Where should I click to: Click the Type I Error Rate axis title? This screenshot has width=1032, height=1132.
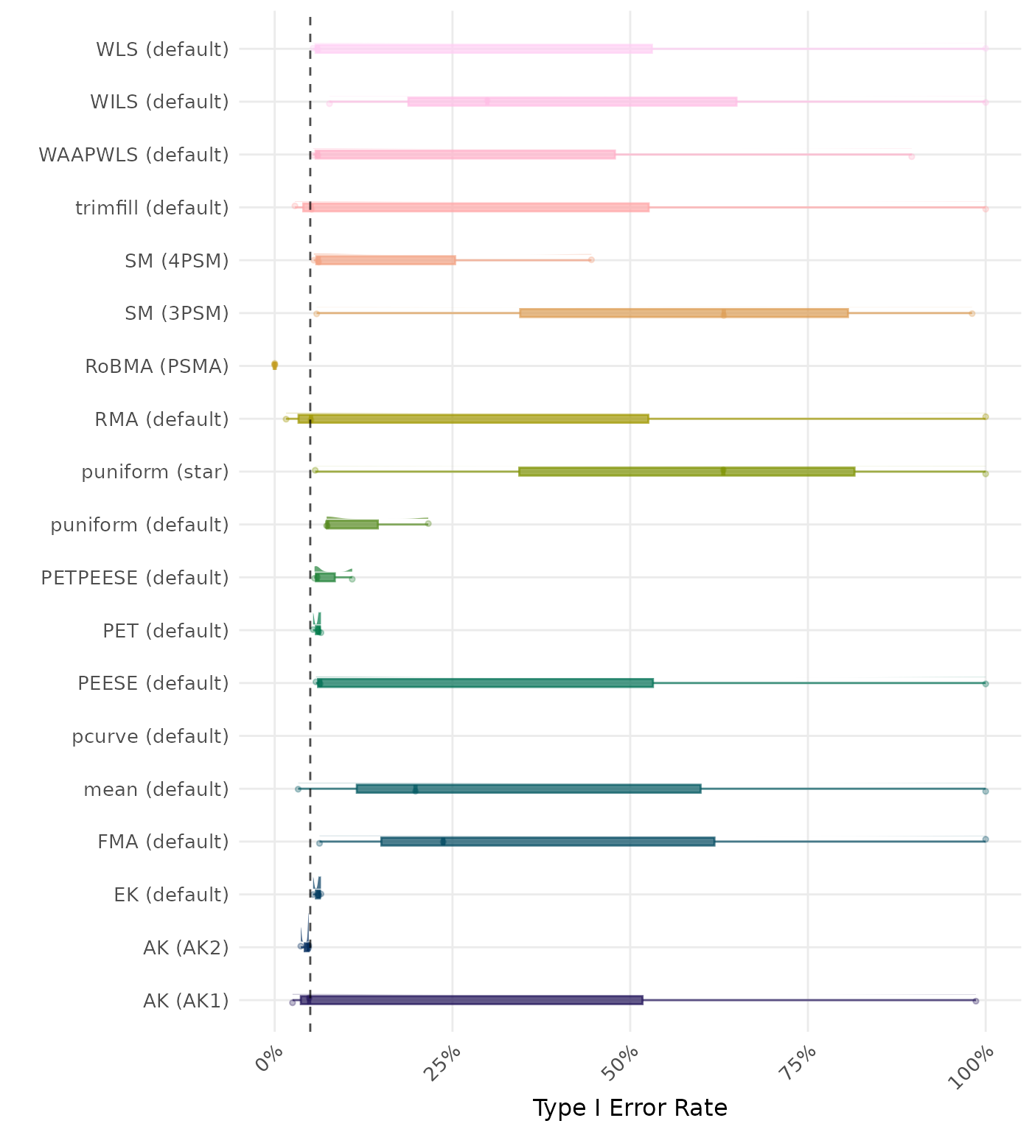point(630,1108)
